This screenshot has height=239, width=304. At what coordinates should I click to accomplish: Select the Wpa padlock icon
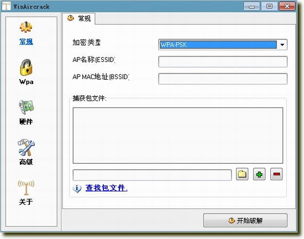[x=26, y=67]
